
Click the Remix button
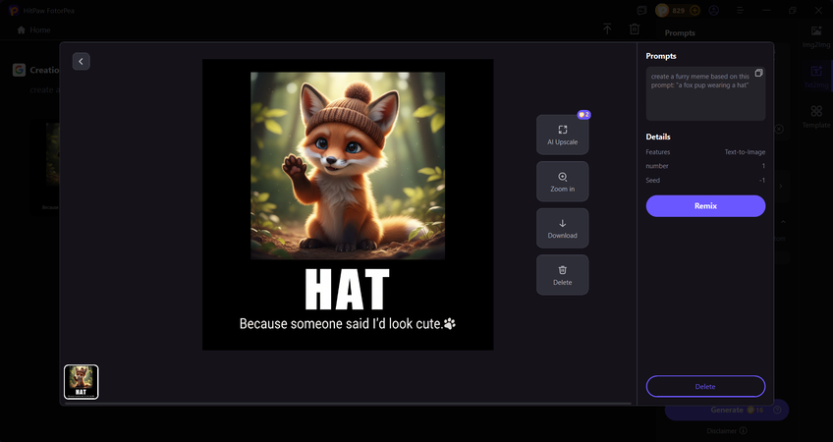705,206
